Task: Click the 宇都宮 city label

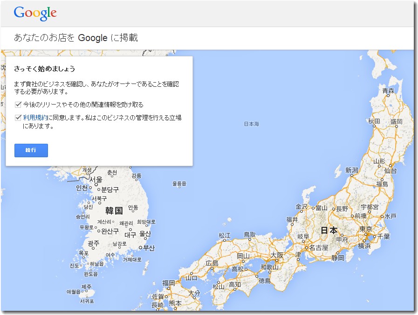Action: click(370, 207)
